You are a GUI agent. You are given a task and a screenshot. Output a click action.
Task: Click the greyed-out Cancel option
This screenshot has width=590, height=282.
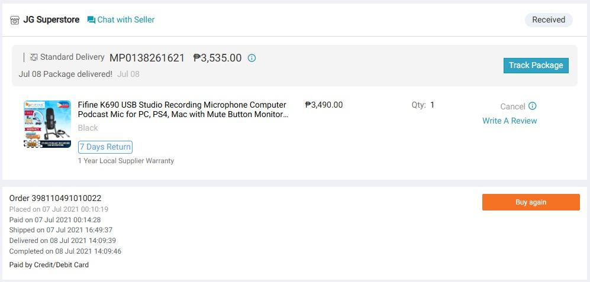tap(512, 106)
